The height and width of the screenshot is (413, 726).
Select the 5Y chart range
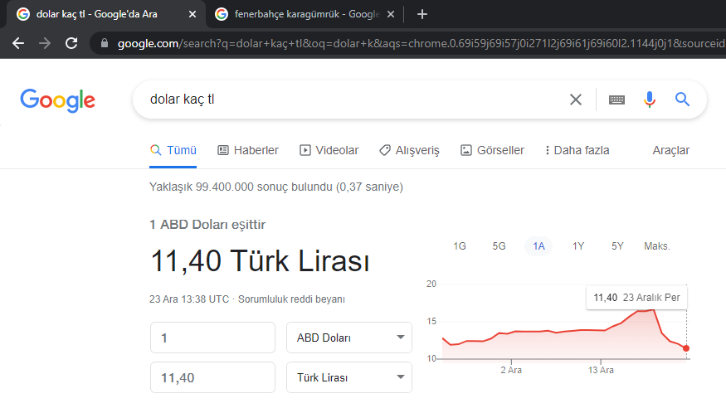(617, 246)
